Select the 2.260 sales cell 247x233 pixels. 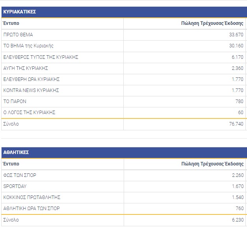[x=237, y=175]
